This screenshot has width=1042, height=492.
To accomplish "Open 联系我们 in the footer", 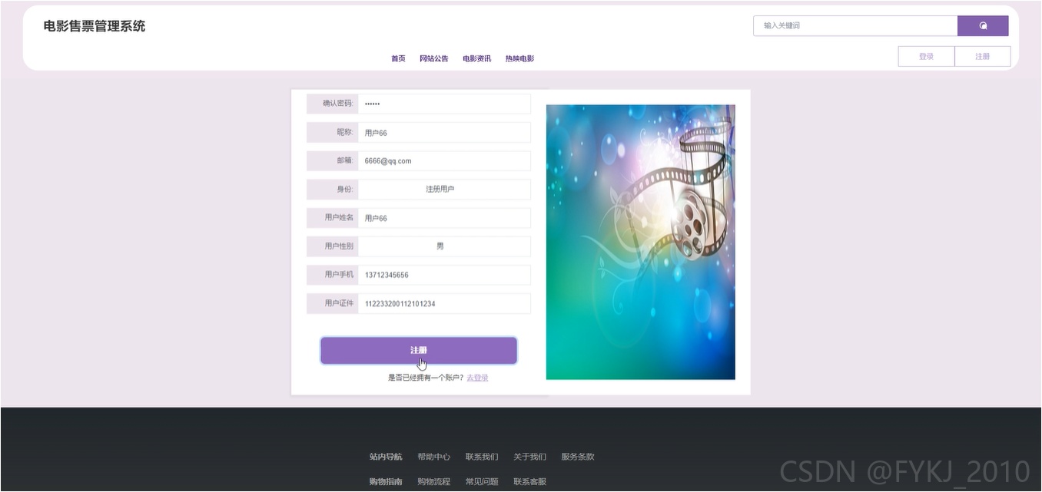I will [482, 457].
